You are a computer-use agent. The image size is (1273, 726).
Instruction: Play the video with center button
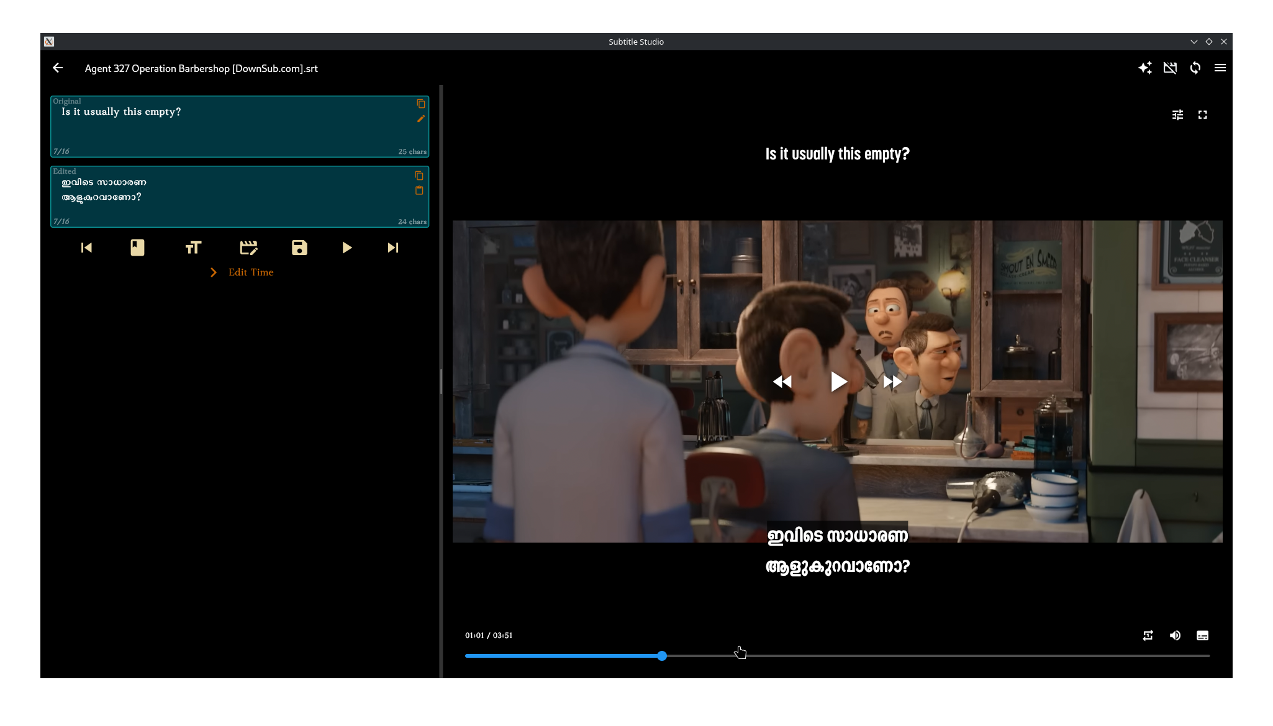point(838,382)
